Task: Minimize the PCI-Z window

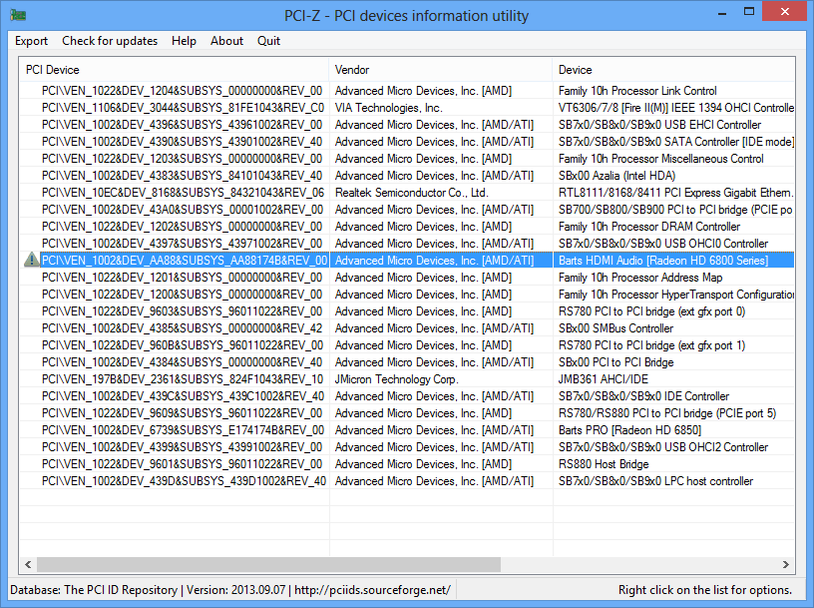Action: click(x=722, y=12)
